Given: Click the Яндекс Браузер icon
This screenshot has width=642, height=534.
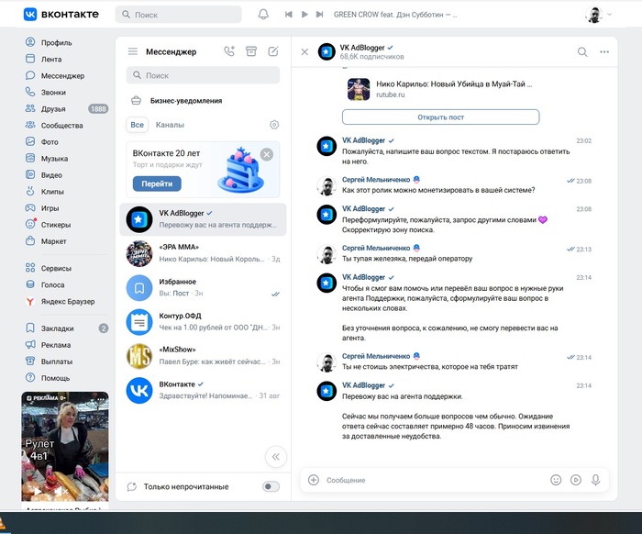Looking at the screenshot, I should 30,301.
